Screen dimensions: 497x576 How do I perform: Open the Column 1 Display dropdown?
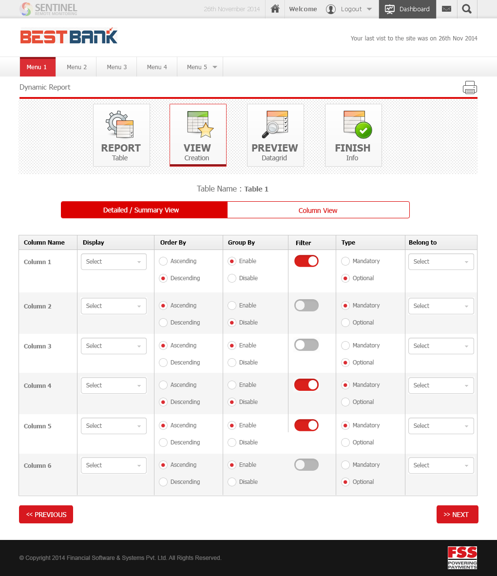[114, 262]
